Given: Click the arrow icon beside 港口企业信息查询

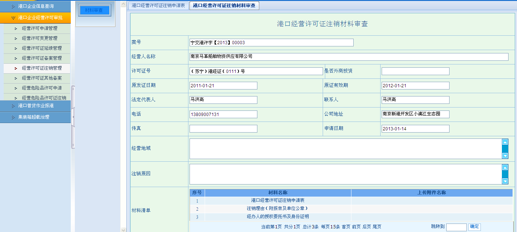Looking at the screenshot, I should pyautogui.click(x=13, y=6).
